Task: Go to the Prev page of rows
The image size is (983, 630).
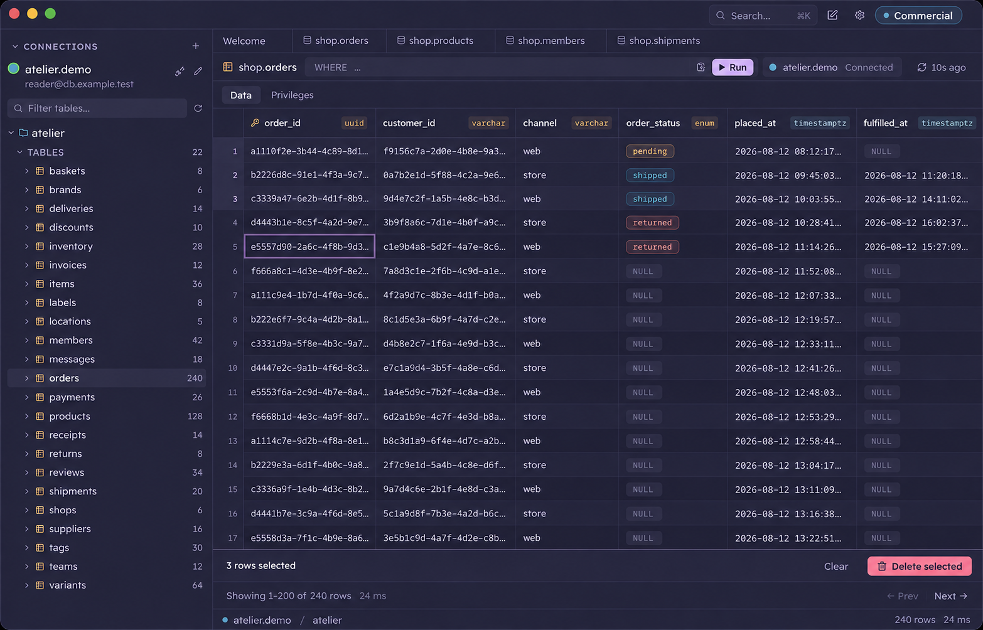Action: click(x=902, y=595)
